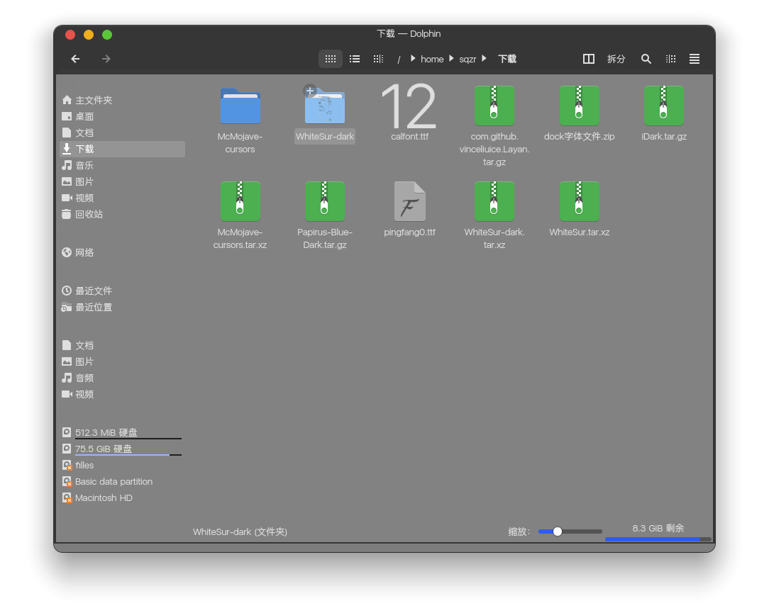Image resolution: width=769 pixels, height=613 pixels.
Task: Go back with the left arrow
Action: coord(75,59)
